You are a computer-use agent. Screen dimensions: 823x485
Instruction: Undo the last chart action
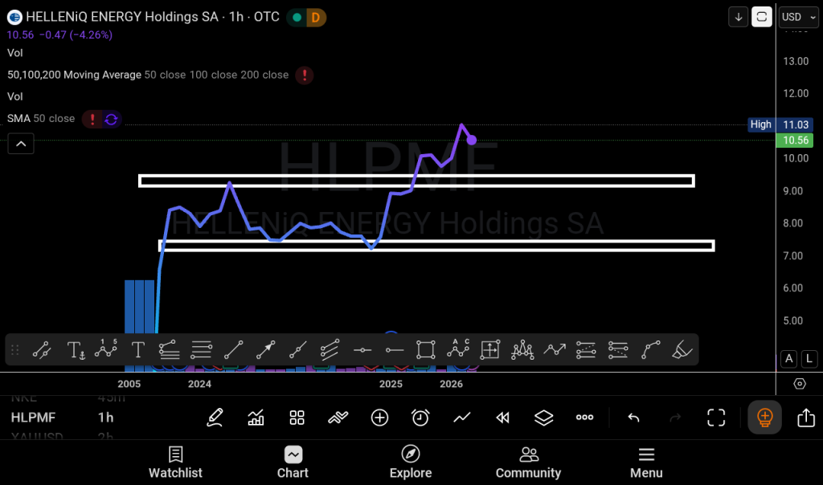[x=633, y=418]
